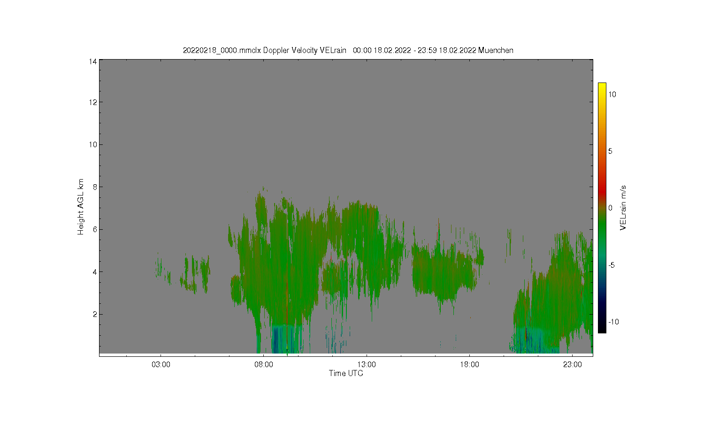
Task: Click the plot title starting with '20220218_0000.mmclx'
Action: click(x=348, y=50)
